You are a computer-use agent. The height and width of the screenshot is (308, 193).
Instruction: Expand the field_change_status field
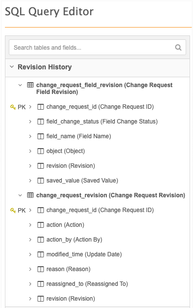point(30,122)
